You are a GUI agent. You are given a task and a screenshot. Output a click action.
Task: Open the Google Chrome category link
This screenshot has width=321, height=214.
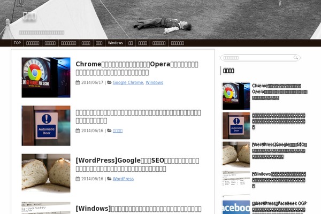128,82
